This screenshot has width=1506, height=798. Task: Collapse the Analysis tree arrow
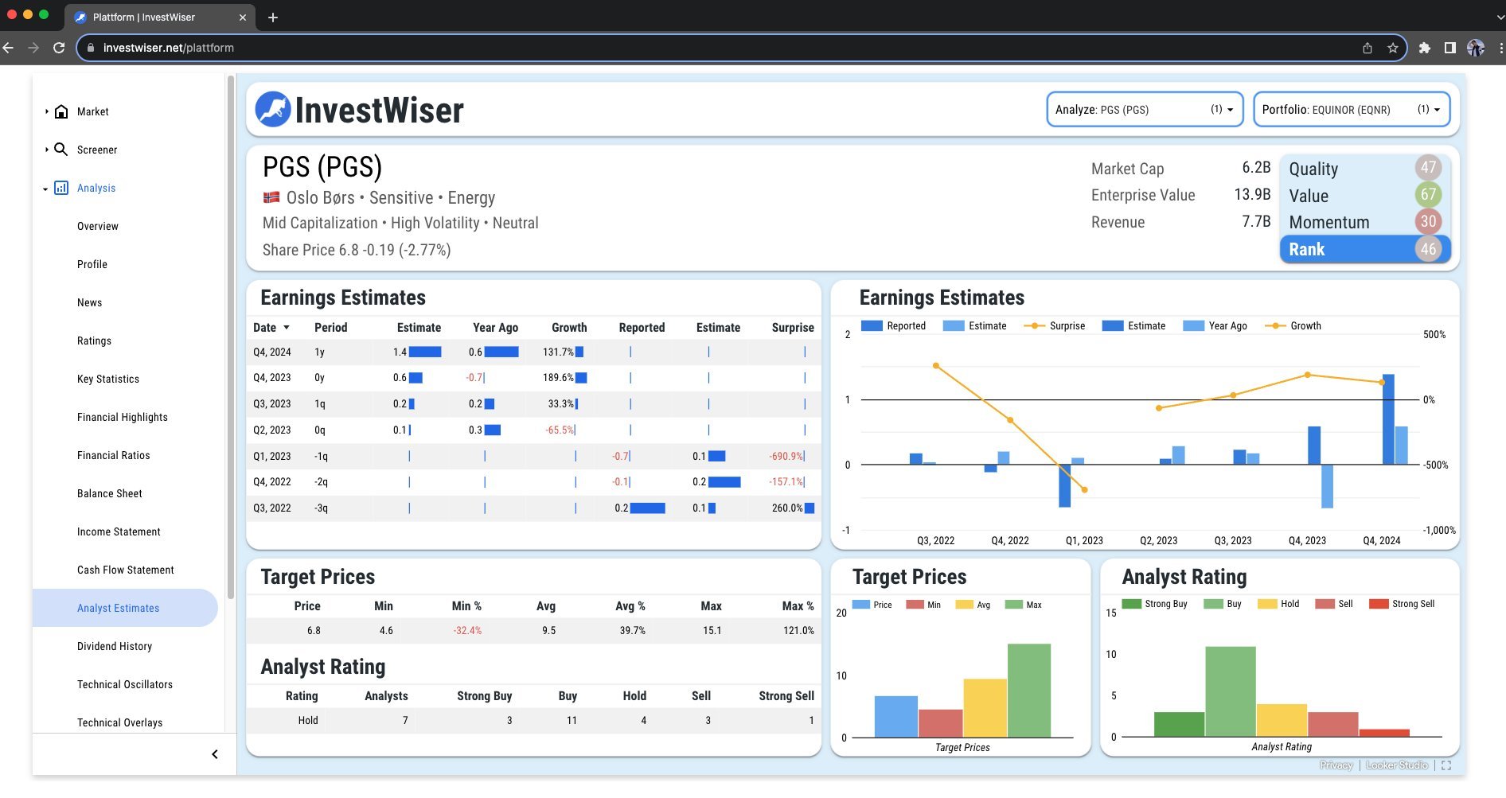[45, 189]
